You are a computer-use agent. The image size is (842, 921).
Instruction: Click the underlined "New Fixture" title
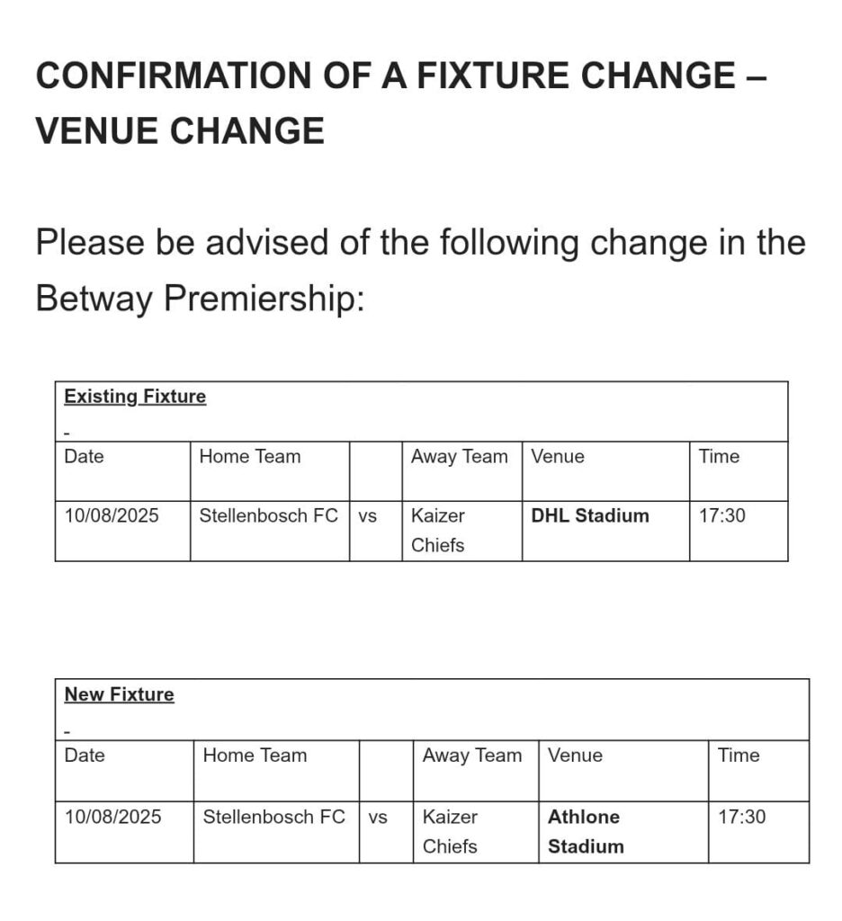click(x=119, y=694)
